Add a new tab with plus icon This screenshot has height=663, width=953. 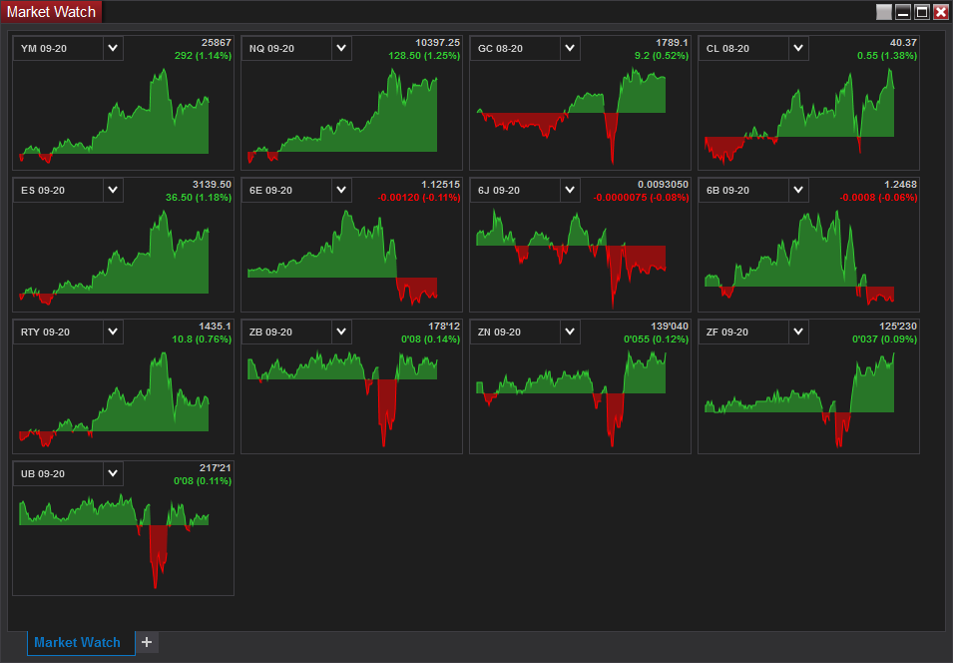tap(147, 642)
